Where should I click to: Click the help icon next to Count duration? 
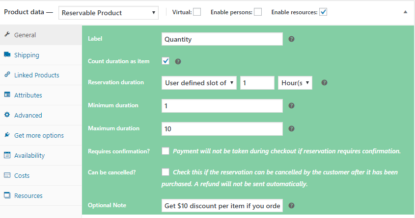click(178, 62)
